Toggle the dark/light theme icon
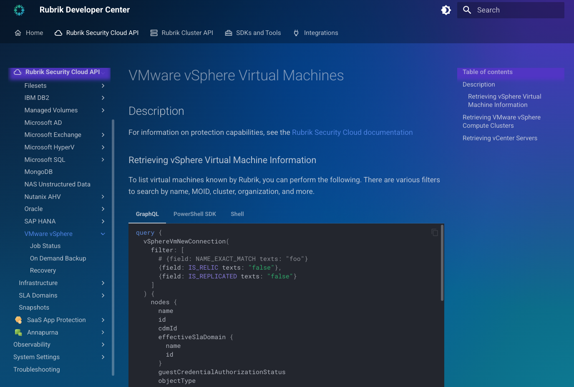 (446, 10)
